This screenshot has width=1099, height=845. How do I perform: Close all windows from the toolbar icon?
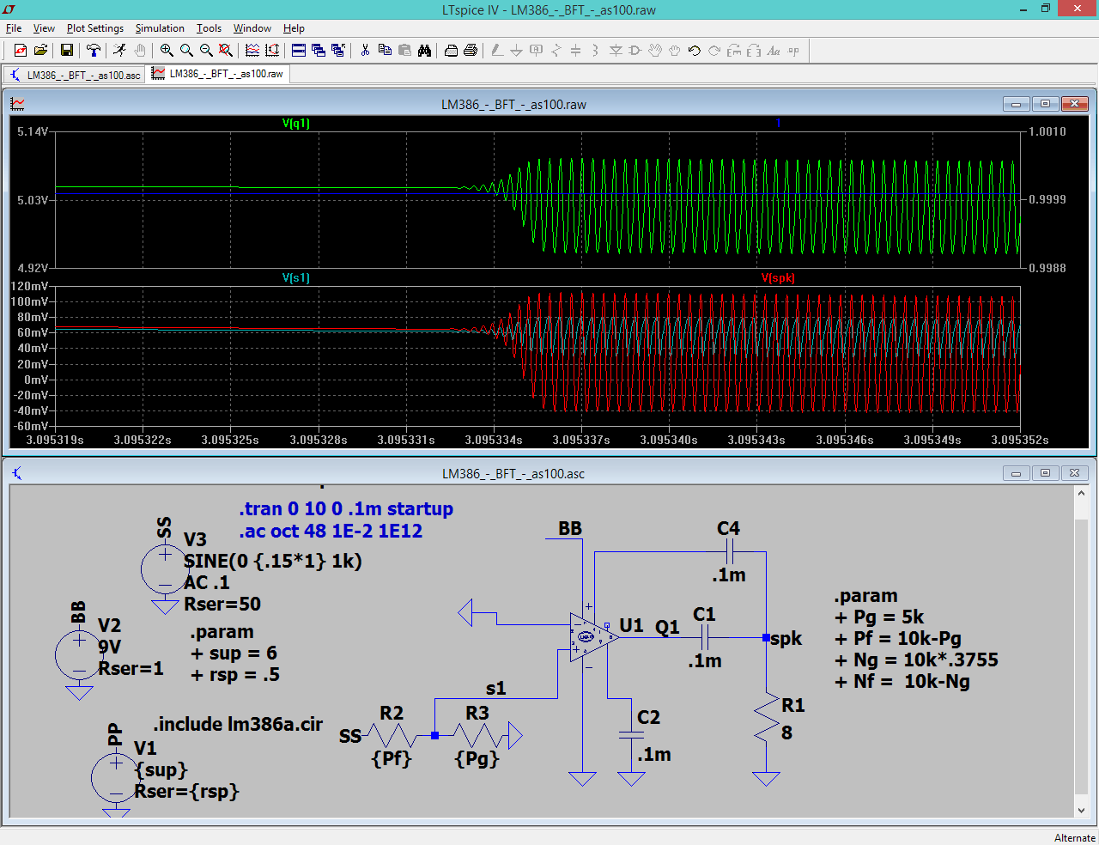coord(338,51)
